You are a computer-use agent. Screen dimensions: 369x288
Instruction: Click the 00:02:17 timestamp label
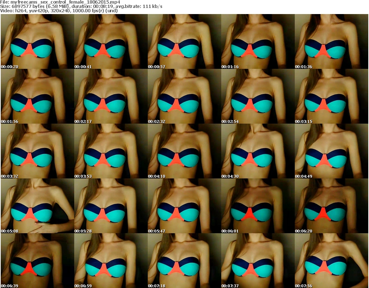83,121
